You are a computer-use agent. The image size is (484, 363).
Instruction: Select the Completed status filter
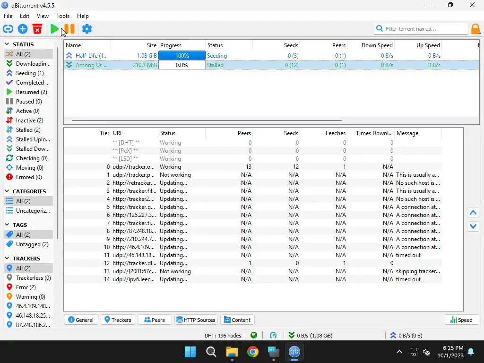click(29, 83)
